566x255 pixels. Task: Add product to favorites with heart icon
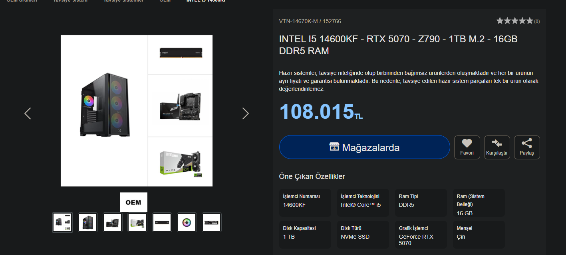coord(467,147)
